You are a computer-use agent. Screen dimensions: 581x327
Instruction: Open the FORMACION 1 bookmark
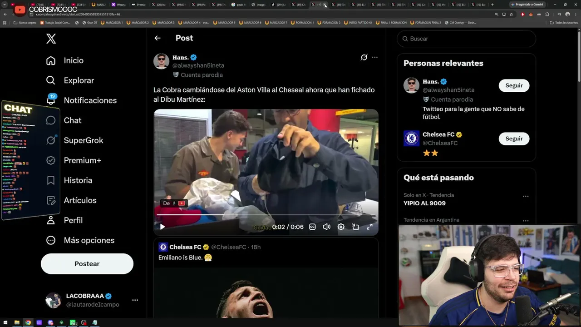302,23
